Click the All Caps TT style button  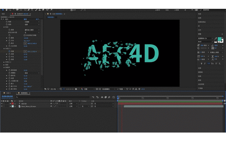tap(209, 63)
